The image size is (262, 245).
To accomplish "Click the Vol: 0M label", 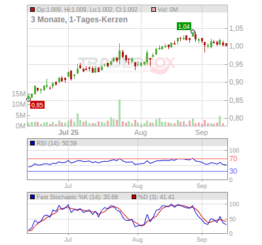I will (x=168, y=10).
